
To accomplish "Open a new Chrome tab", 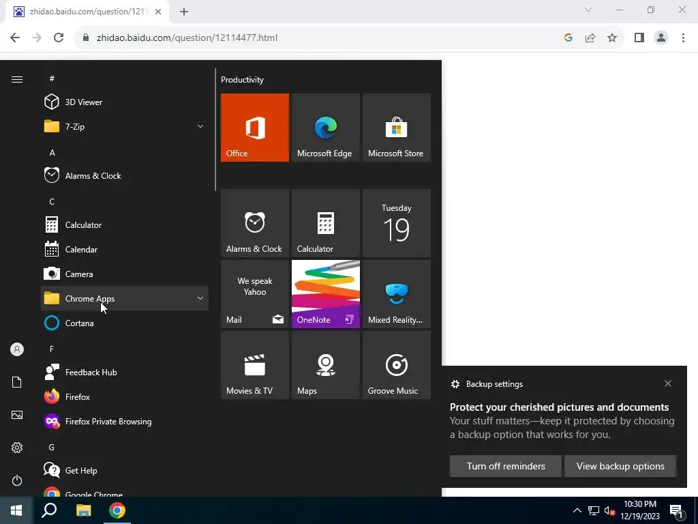I will pos(184,12).
